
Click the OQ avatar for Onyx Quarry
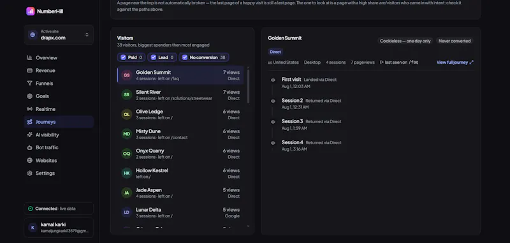[126, 154]
